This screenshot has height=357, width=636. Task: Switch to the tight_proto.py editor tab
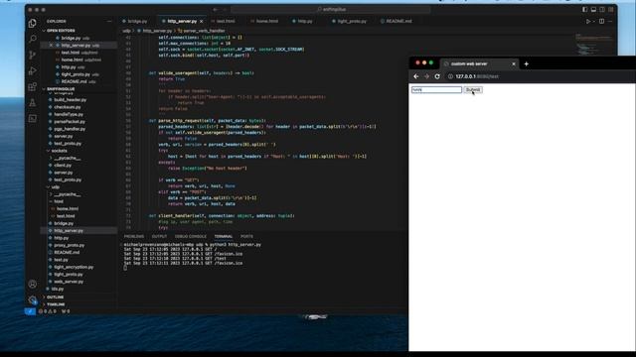pos(351,21)
